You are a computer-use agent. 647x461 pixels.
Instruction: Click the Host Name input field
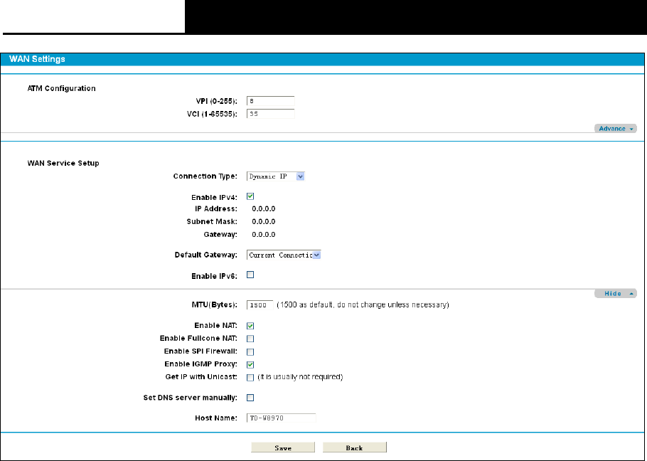point(282,418)
